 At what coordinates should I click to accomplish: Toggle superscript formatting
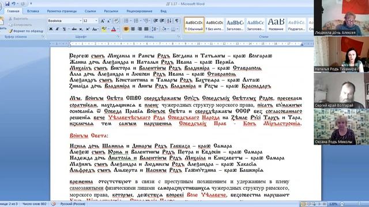tap(88, 29)
